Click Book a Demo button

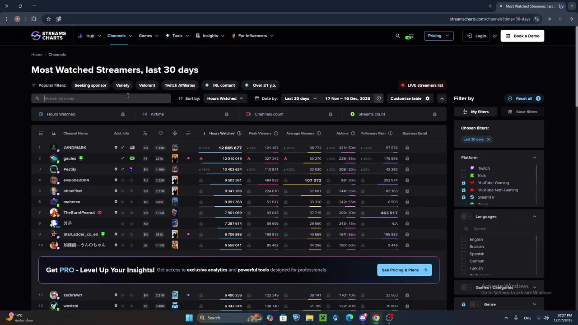click(x=522, y=36)
